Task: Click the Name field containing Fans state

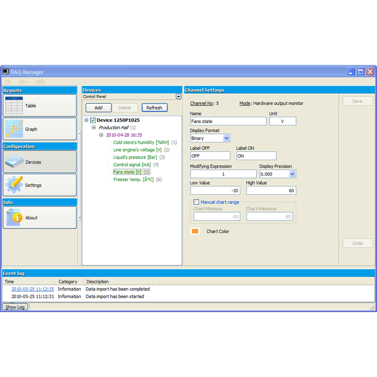Action: pos(228,121)
